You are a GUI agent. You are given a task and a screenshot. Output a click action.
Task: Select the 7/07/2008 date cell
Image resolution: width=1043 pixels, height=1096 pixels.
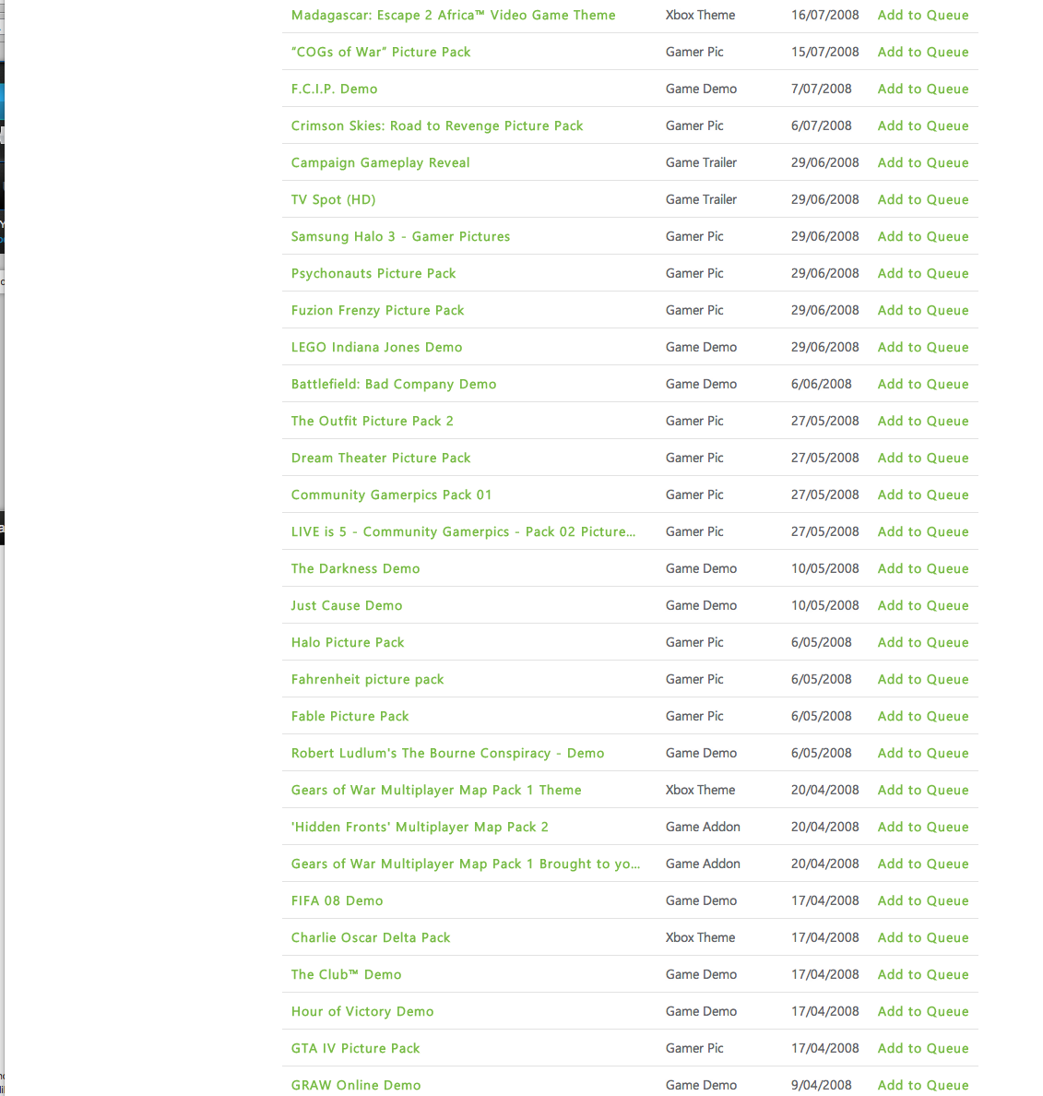tap(821, 89)
